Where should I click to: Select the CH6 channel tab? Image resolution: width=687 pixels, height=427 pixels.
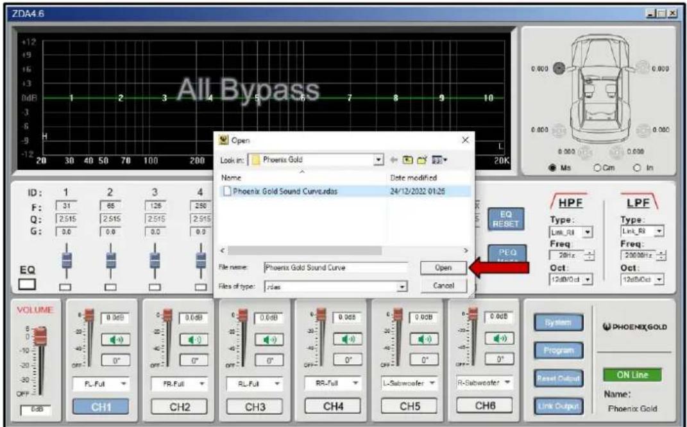[x=484, y=405]
